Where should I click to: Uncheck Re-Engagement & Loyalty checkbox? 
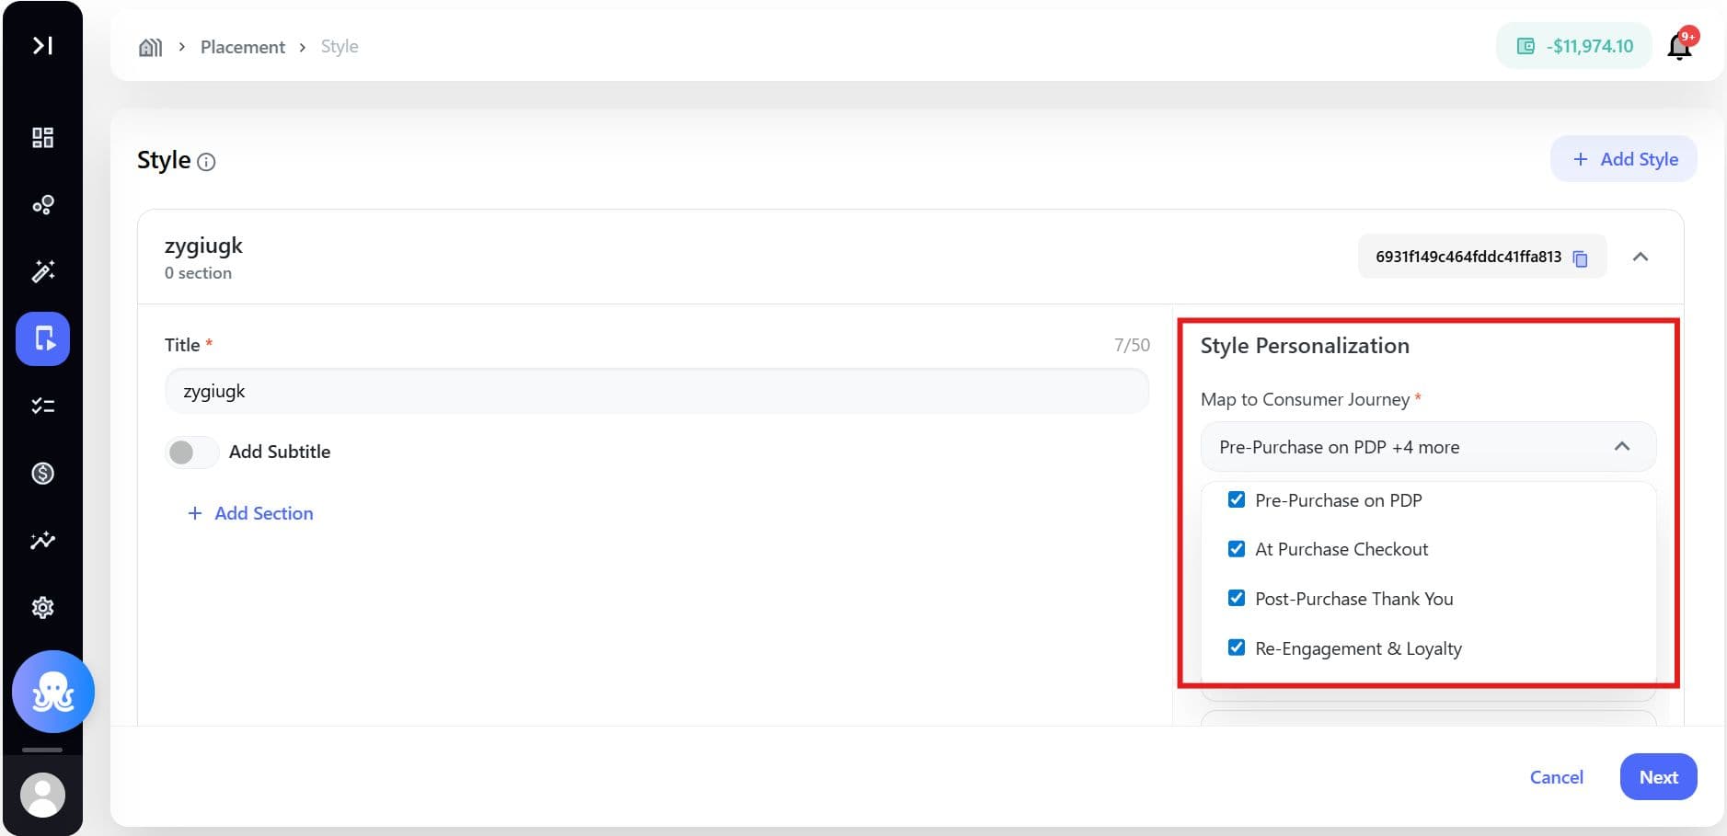[x=1237, y=647]
